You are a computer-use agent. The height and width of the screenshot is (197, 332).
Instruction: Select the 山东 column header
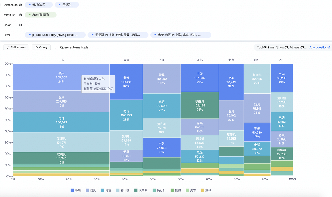pyautogui.click(x=61, y=60)
